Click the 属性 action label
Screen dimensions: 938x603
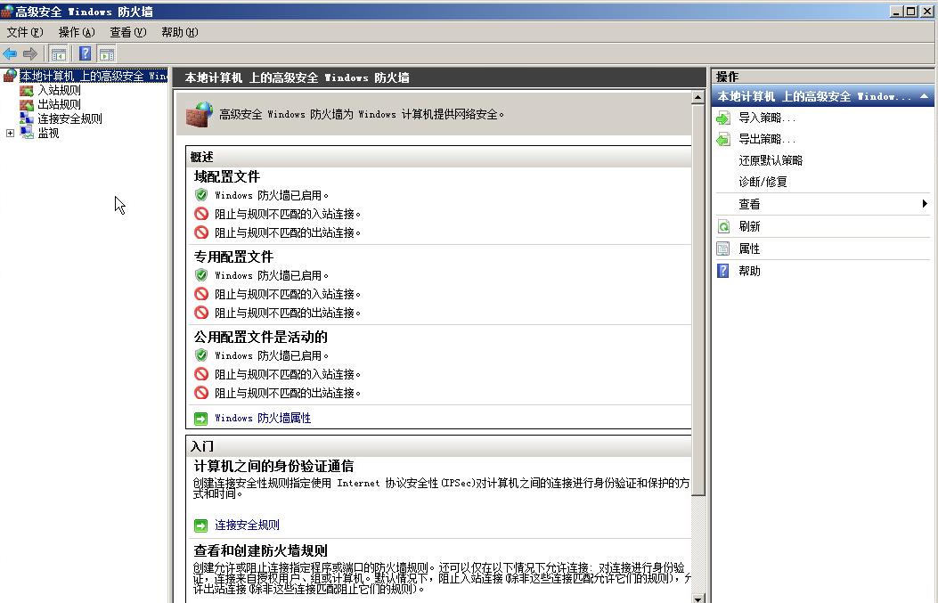749,249
